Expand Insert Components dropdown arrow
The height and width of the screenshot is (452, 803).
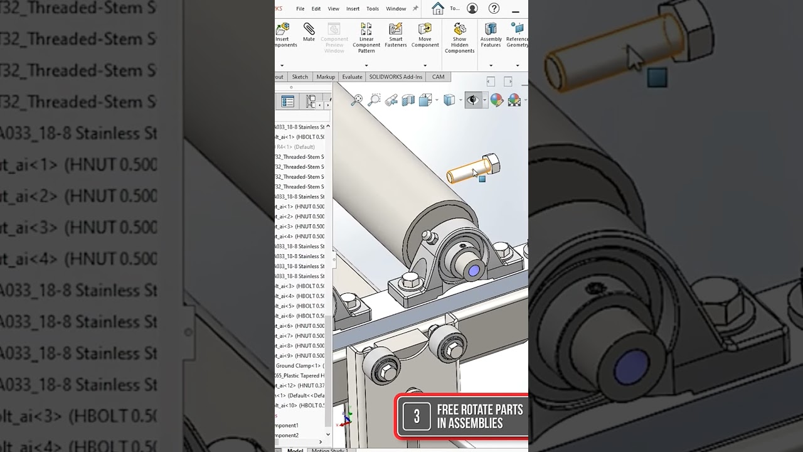pos(282,65)
